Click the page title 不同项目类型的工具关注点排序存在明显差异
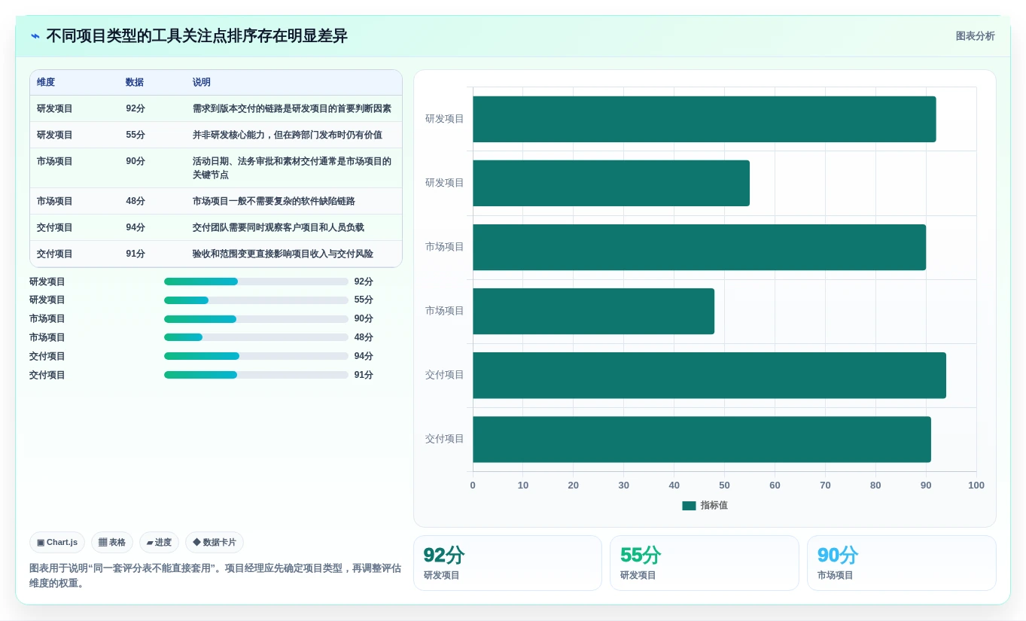 point(196,36)
